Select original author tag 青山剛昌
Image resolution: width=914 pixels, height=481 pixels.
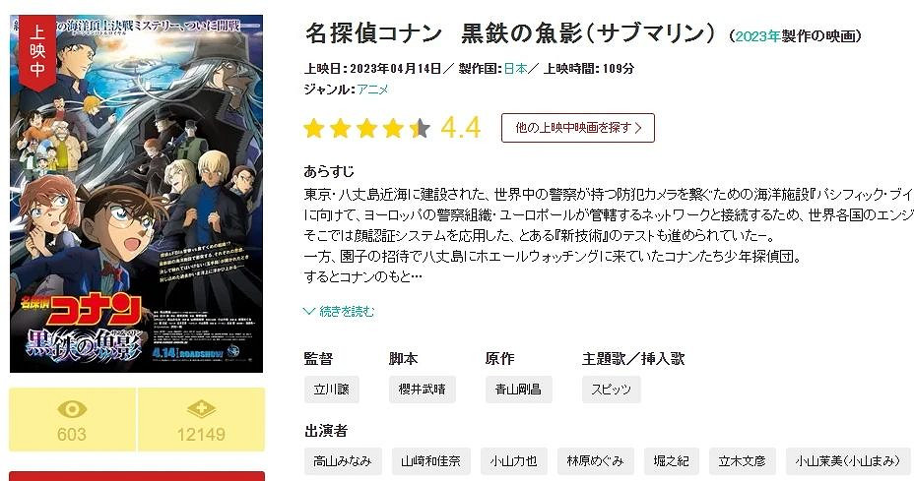click(x=519, y=390)
